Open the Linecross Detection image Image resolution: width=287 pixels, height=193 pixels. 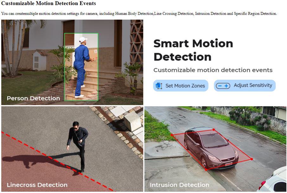[72, 149]
